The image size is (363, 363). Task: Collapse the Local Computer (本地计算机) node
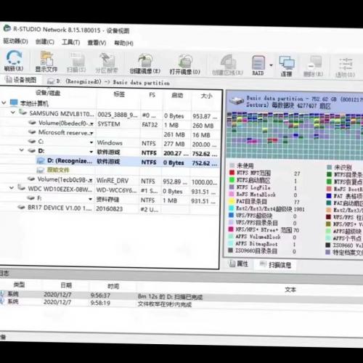(4, 102)
